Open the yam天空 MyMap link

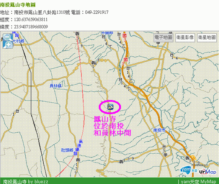198,181
